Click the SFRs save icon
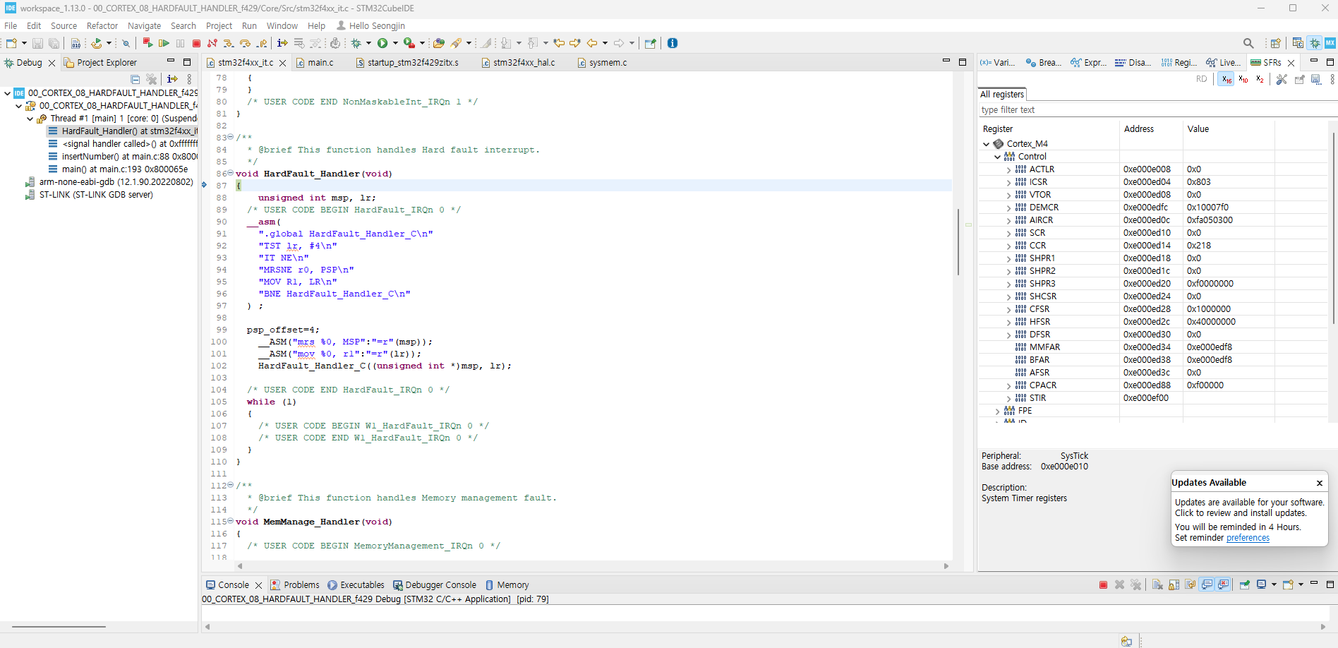The image size is (1338, 648). click(1316, 79)
